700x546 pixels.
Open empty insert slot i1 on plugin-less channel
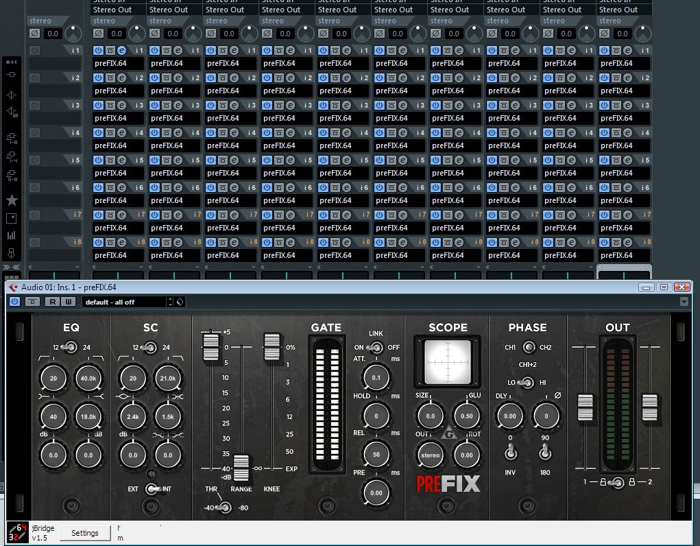point(54,63)
